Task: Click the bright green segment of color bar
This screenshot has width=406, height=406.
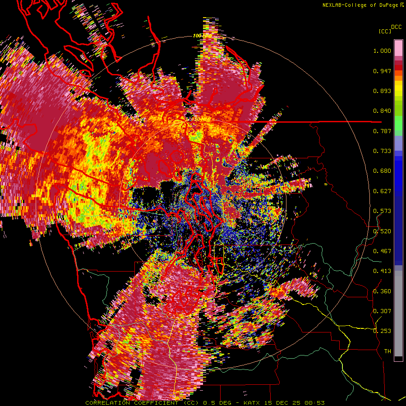Action: pos(398,123)
